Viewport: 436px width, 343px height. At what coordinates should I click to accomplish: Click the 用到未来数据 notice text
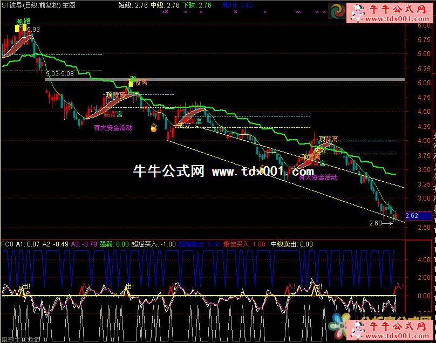pos(21,339)
